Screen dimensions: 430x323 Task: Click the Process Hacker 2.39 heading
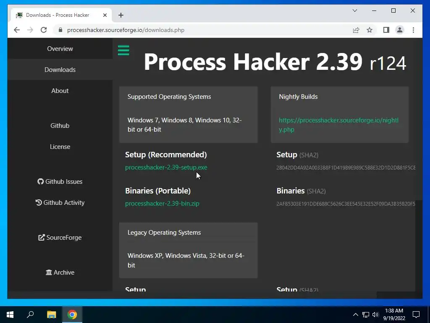pos(275,62)
